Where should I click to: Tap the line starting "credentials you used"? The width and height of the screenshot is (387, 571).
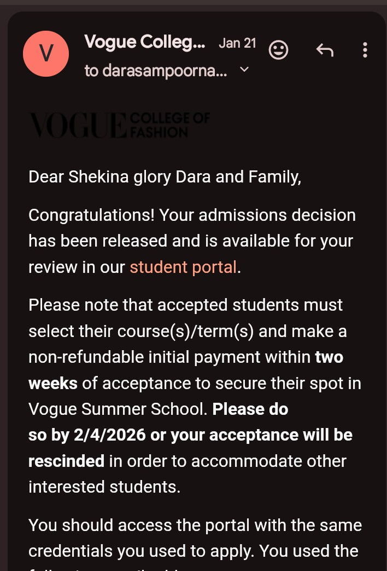(x=193, y=551)
